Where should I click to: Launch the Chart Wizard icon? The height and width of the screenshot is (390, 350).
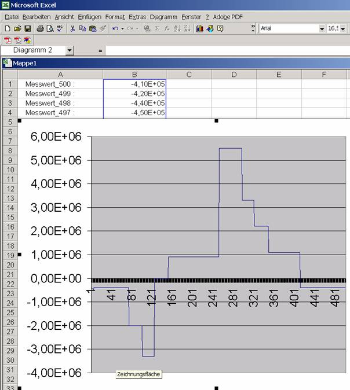pos(200,28)
